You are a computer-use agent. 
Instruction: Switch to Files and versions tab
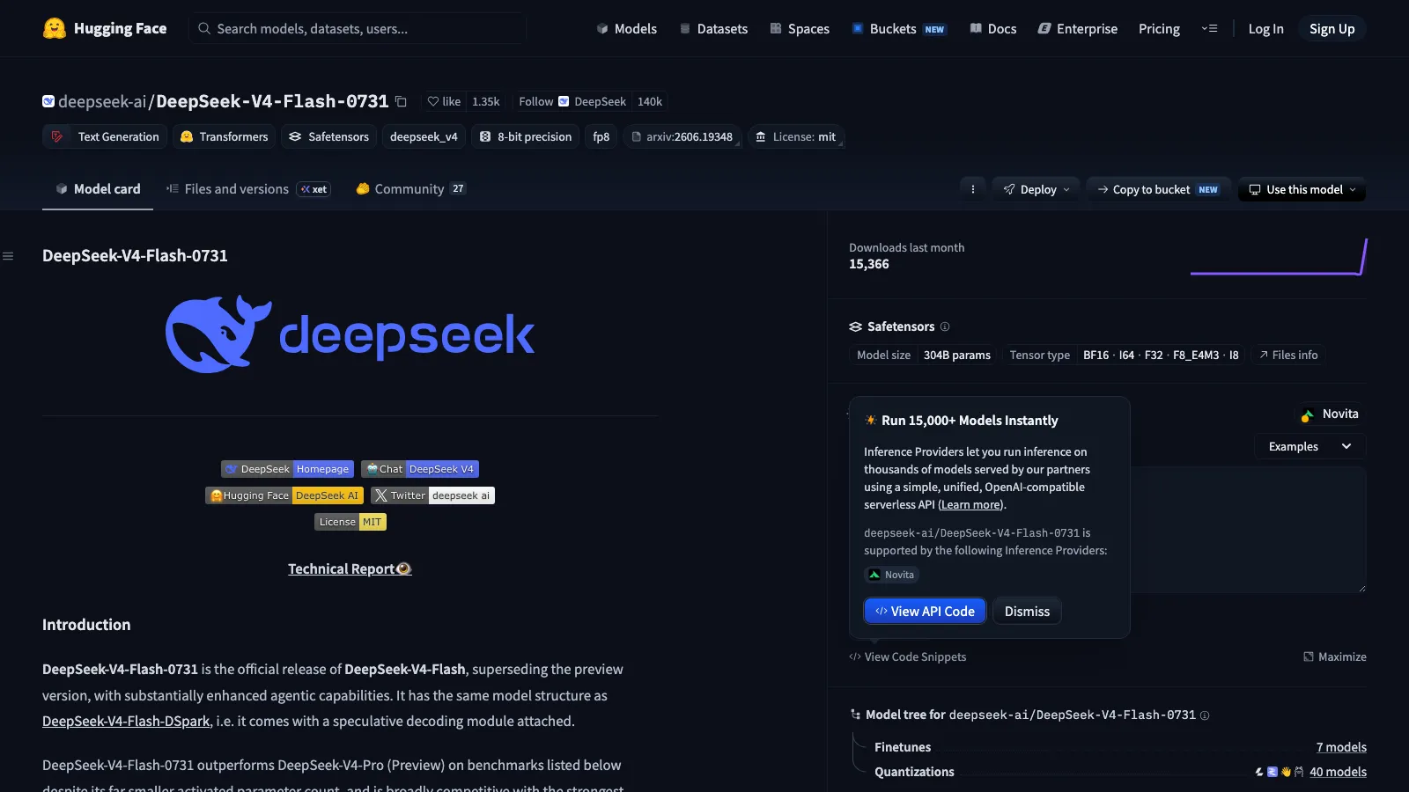pos(247,189)
